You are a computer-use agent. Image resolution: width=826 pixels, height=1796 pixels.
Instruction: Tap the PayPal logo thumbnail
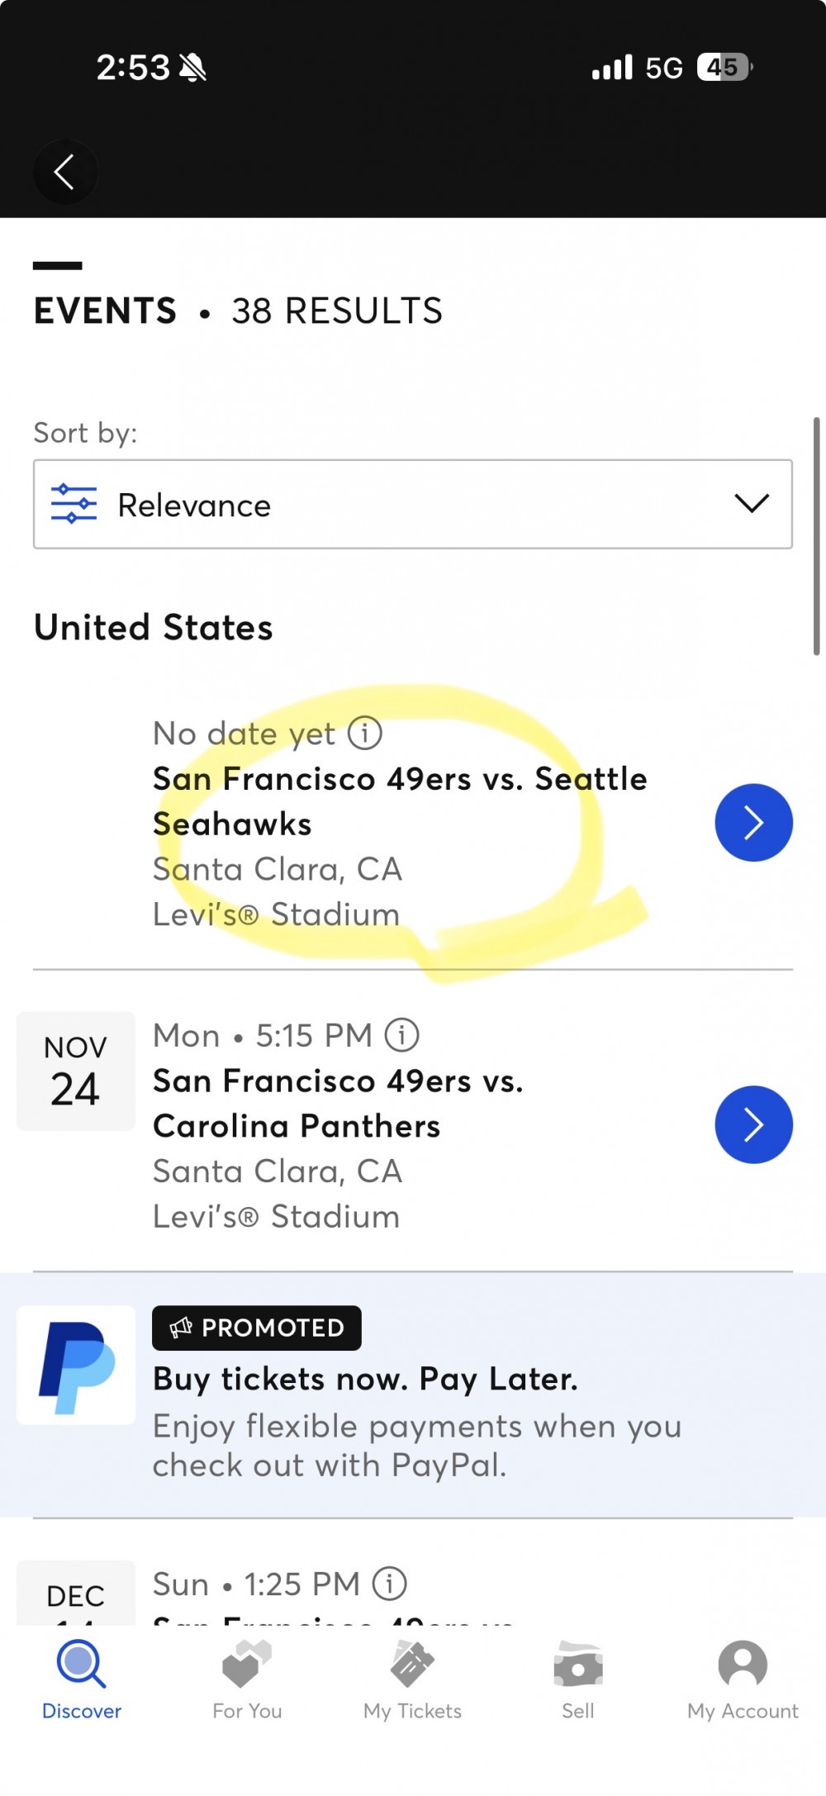point(76,1366)
